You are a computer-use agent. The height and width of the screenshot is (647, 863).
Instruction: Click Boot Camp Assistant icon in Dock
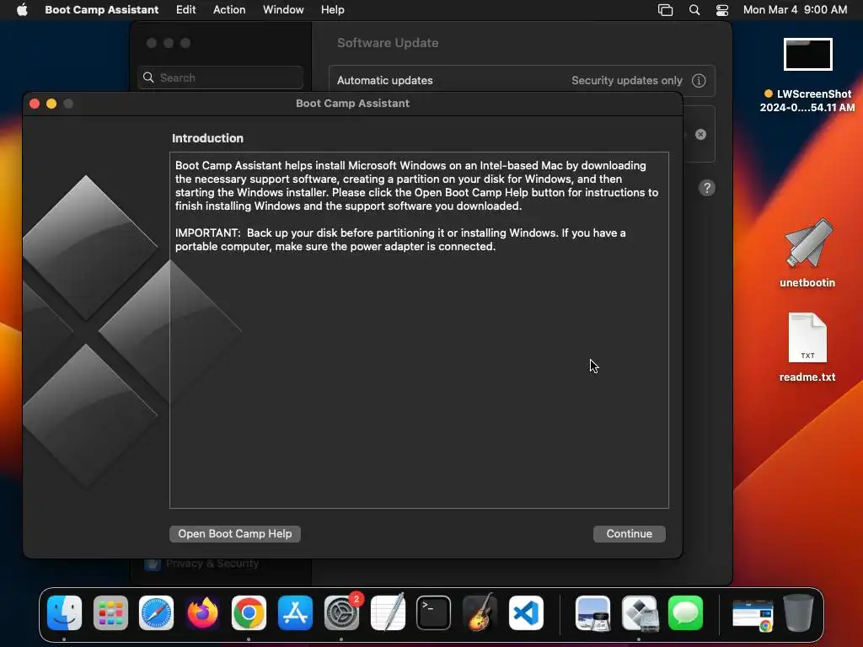tap(639, 612)
